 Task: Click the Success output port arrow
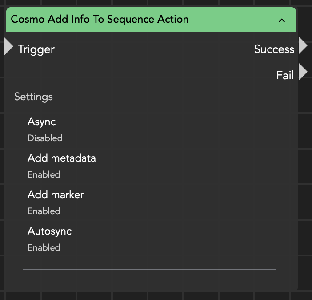point(303,46)
